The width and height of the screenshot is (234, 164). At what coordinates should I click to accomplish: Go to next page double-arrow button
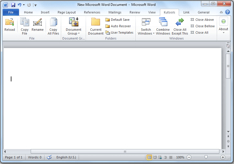[x=228, y=146]
